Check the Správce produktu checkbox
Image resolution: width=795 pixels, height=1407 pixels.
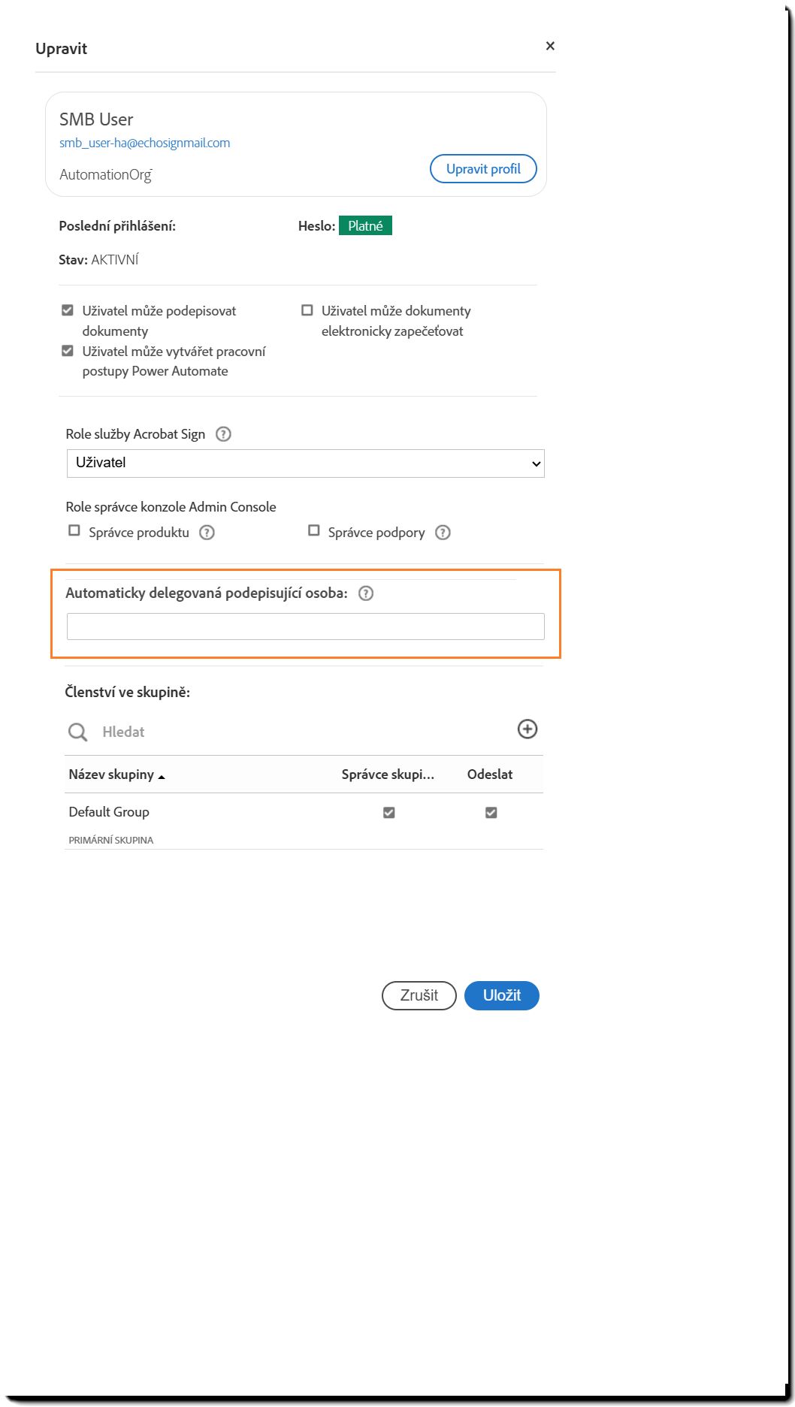tap(74, 531)
